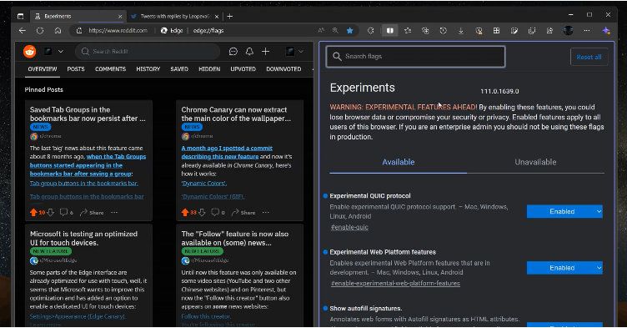The width and height of the screenshot is (627, 328).
Task: Go to the browser home page
Action: click(58, 30)
